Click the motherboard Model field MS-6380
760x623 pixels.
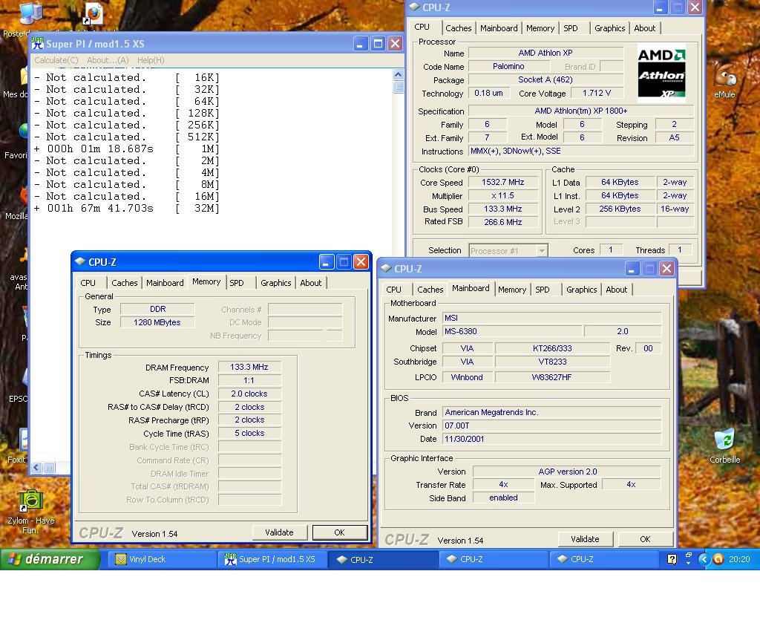tap(512, 331)
